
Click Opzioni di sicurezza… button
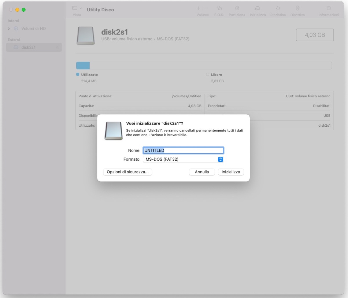click(128, 172)
